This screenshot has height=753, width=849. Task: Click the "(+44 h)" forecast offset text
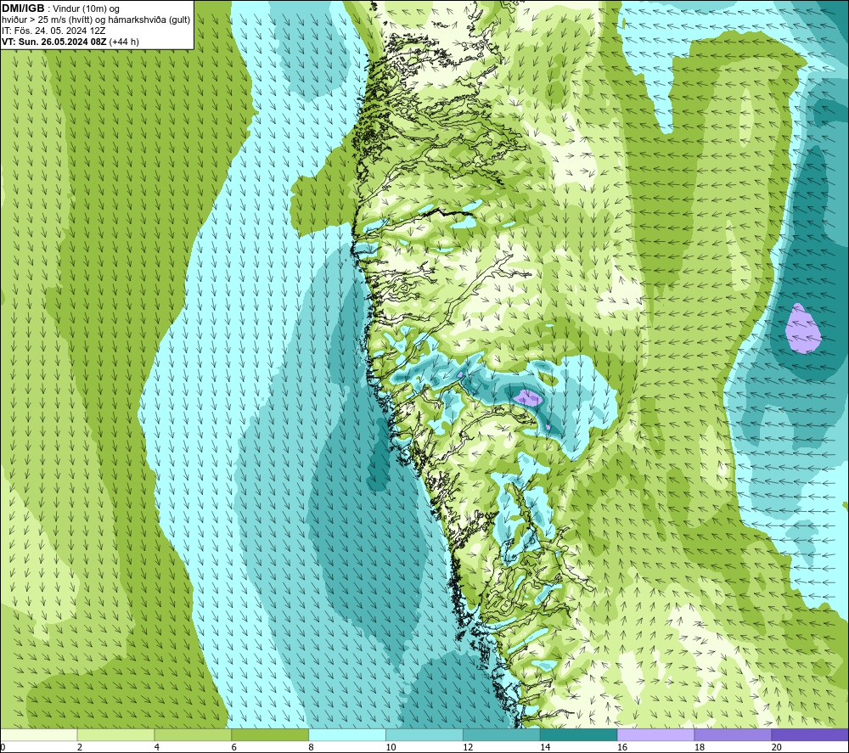(x=124, y=42)
